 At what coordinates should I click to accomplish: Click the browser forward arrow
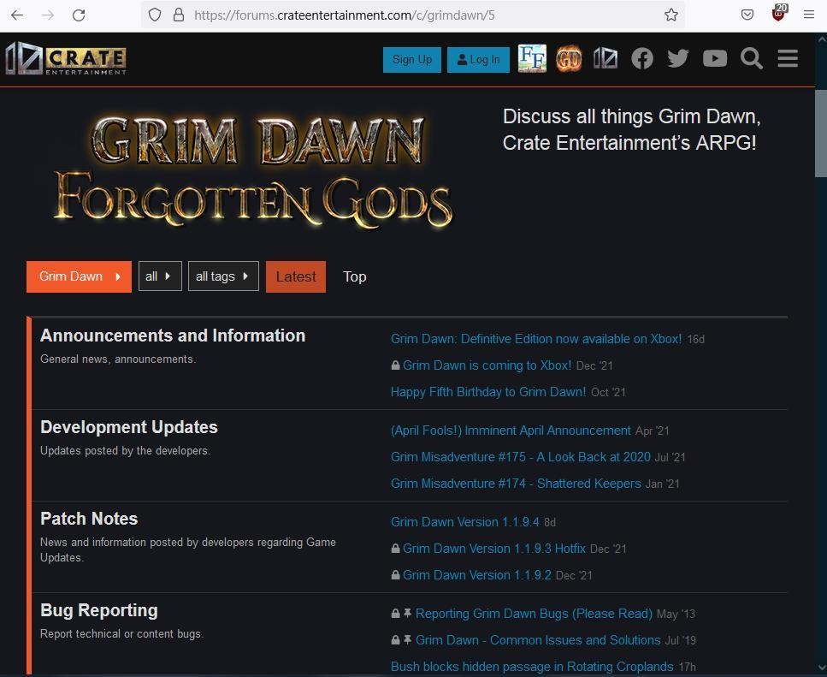point(48,15)
